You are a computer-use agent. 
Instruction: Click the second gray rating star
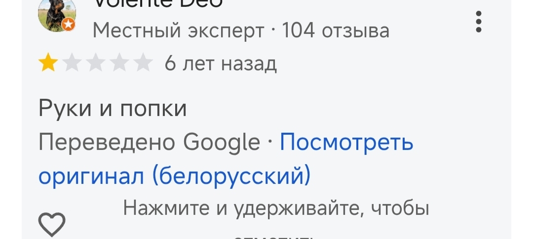pyautogui.click(x=72, y=63)
